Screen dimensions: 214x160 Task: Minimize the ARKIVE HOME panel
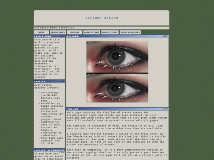(x=59, y=36)
